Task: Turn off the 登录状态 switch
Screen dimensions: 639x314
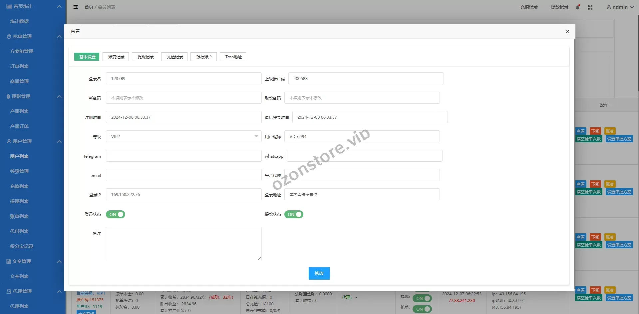Action: tap(116, 214)
